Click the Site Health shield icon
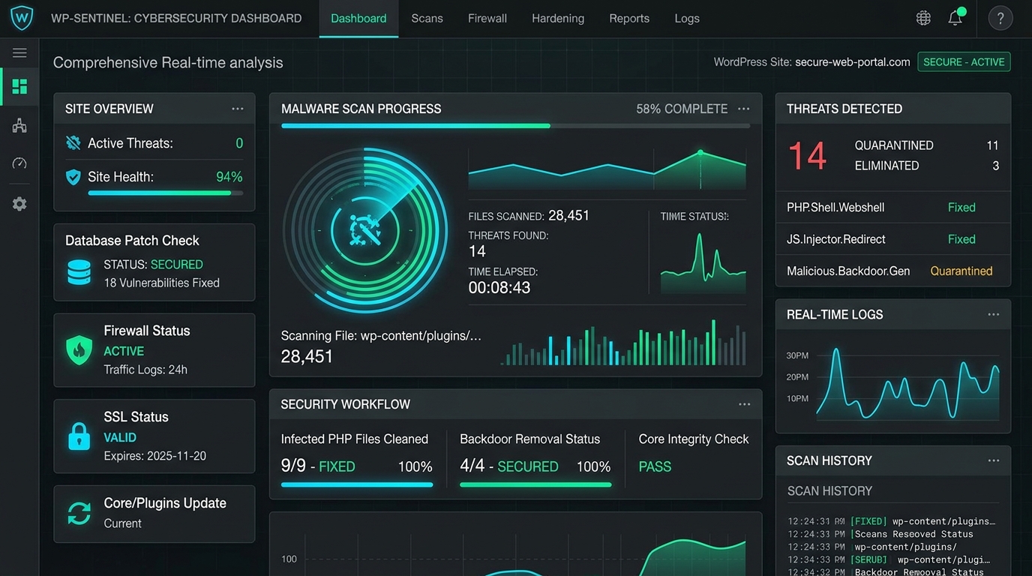This screenshot has width=1032, height=576. pyautogui.click(x=73, y=177)
